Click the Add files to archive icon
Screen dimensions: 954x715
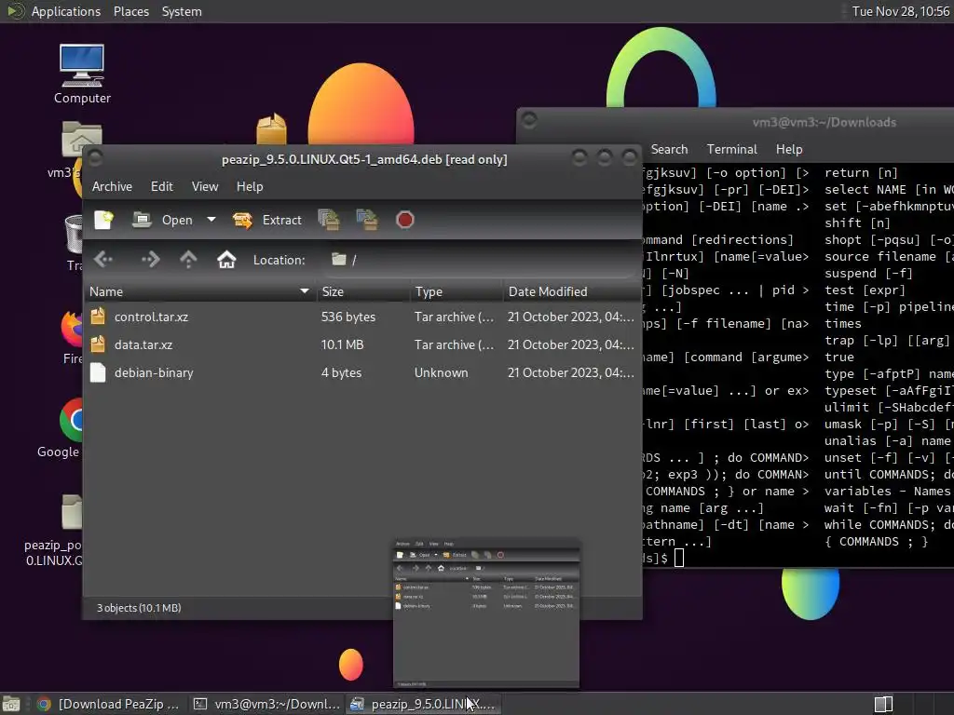(x=329, y=220)
